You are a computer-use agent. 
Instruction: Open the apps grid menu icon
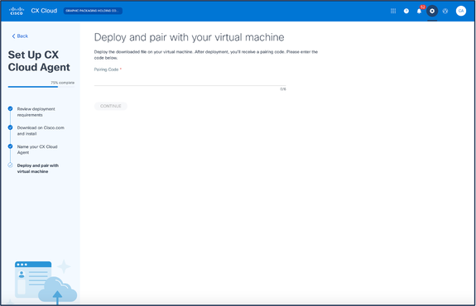393,11
